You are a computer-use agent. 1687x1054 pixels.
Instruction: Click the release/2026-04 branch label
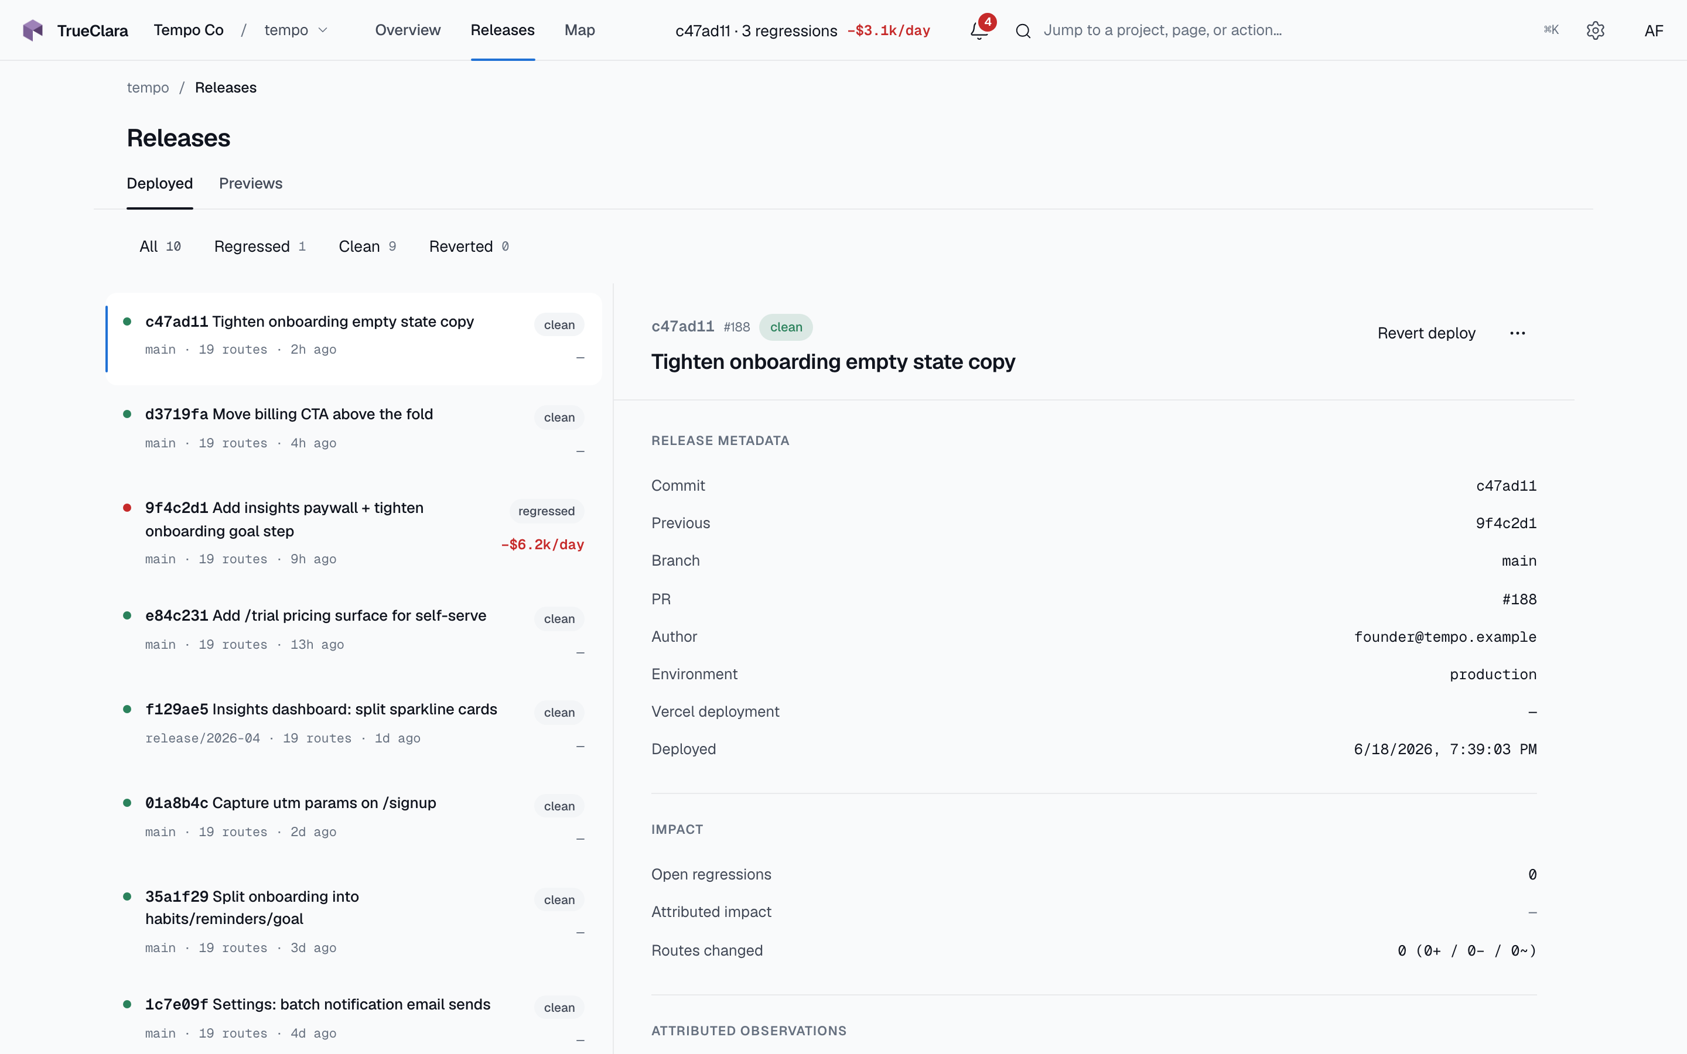point(202,738)
